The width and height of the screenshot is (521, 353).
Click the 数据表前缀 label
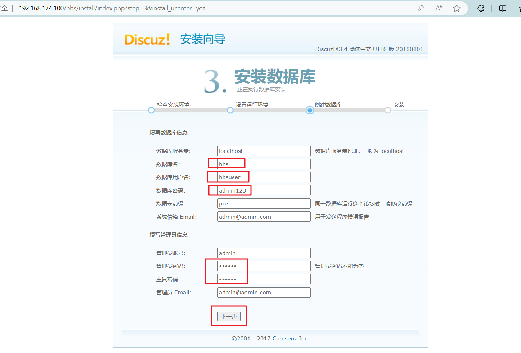171,203
